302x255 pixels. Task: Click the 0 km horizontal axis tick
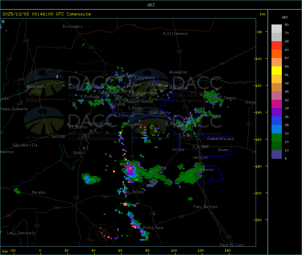(x=40, y=251)
